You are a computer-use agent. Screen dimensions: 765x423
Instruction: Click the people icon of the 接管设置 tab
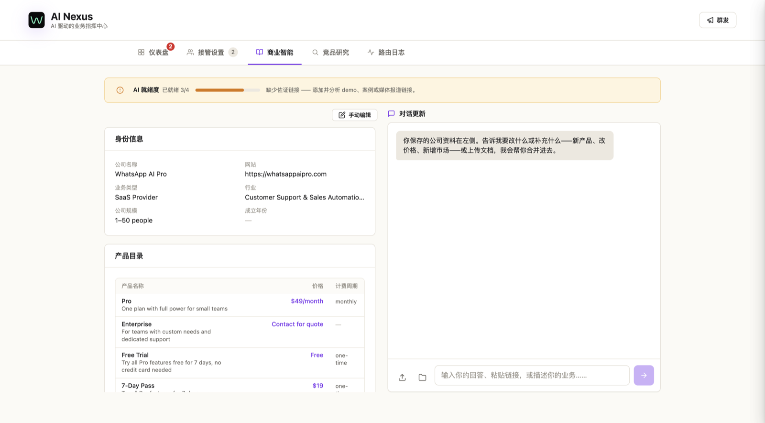coord(190,52)
